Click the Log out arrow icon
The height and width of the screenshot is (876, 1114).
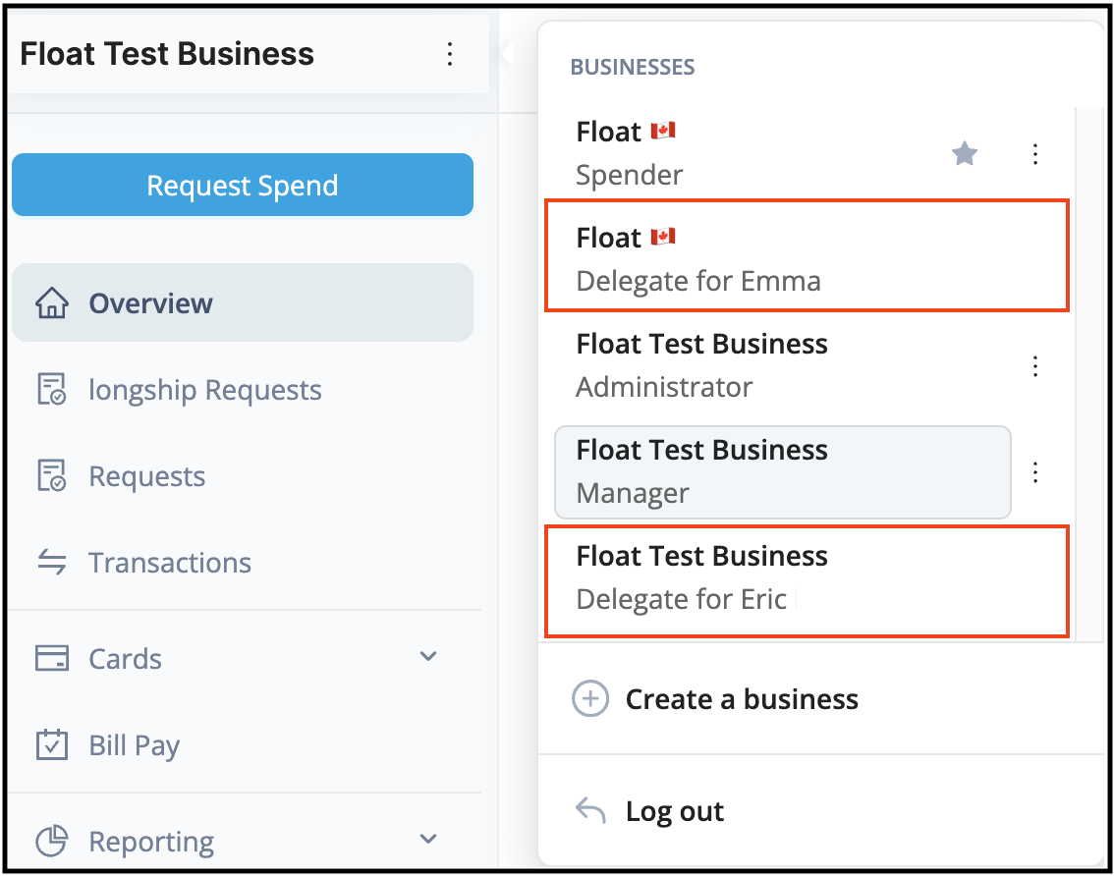pyautogui.click(x=590, y=811)
